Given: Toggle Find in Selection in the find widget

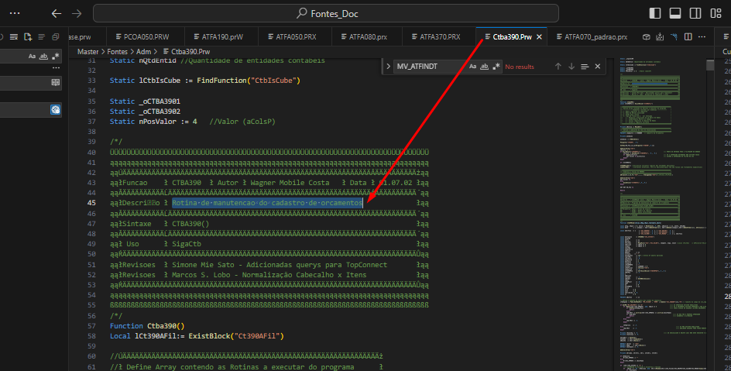Looking at the screenshot, I should (x=585, y=67).
